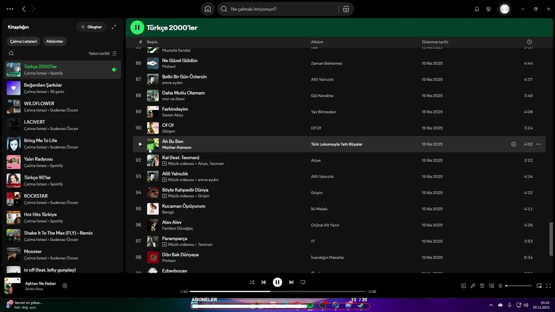Open the play queue
555x312 pixels.
(x=482, y=286)
